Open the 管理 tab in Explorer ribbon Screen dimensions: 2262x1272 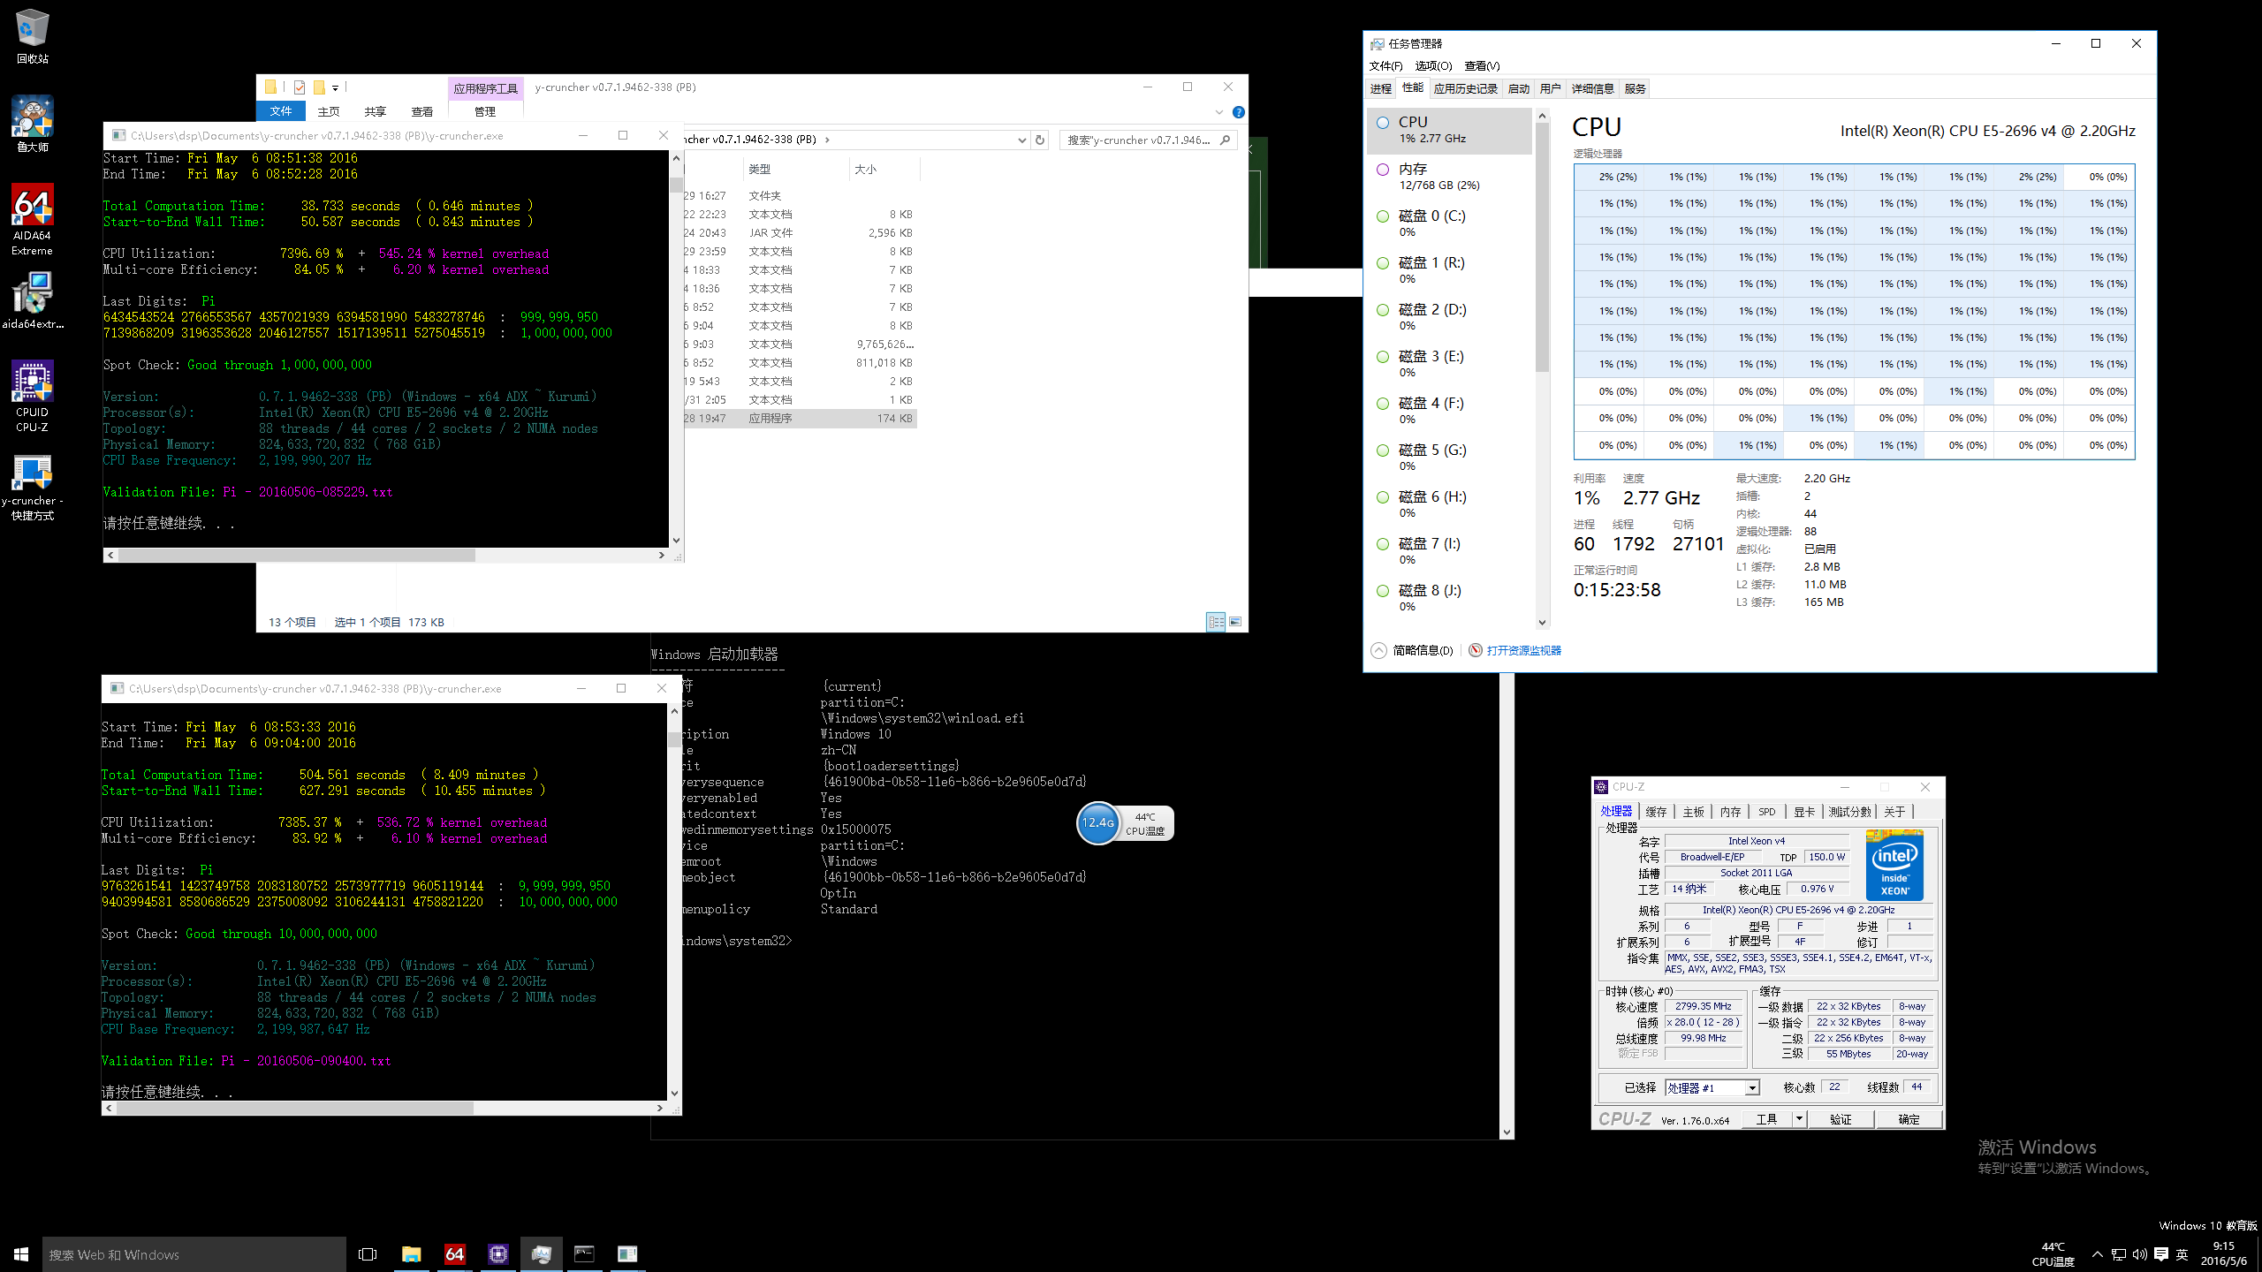click(x=485, y=111)
